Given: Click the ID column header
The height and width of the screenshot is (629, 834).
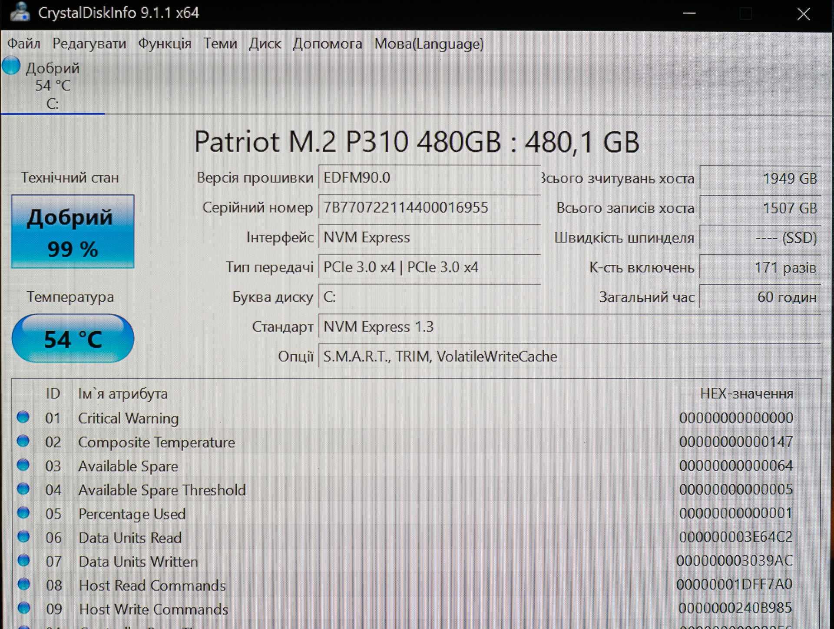Looking at the screenshot, I should tap(53, 393).
